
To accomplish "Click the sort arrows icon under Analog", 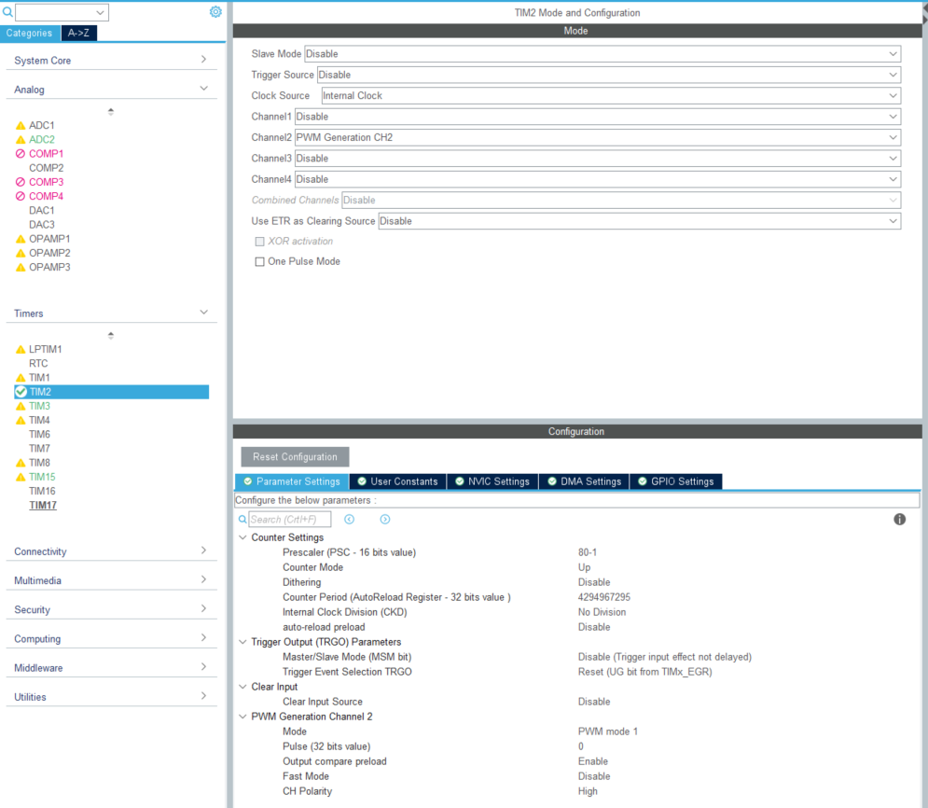I will [111, 111].
